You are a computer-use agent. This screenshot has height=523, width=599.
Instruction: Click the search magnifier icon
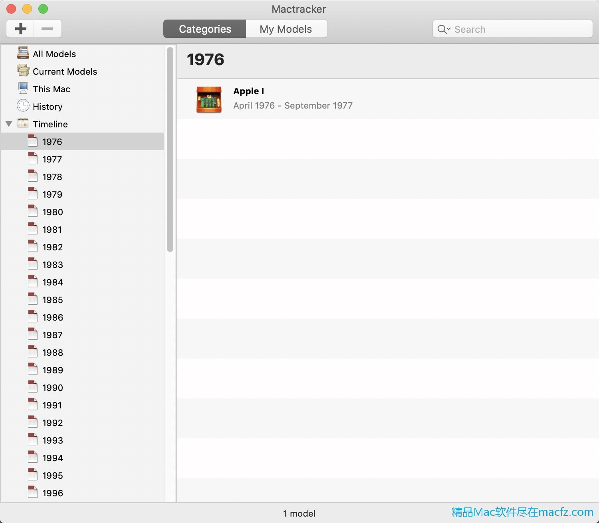(443, 29)
